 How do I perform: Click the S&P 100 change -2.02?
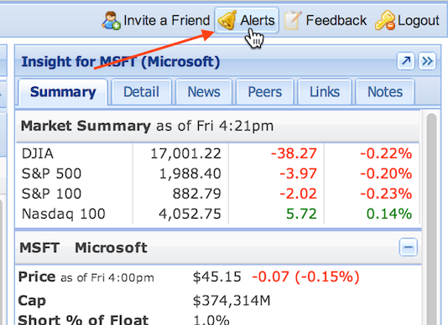[x=298, y=193]
